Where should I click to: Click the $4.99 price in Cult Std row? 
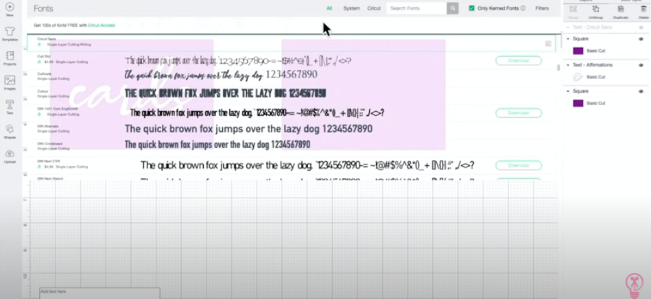point(49,62)
